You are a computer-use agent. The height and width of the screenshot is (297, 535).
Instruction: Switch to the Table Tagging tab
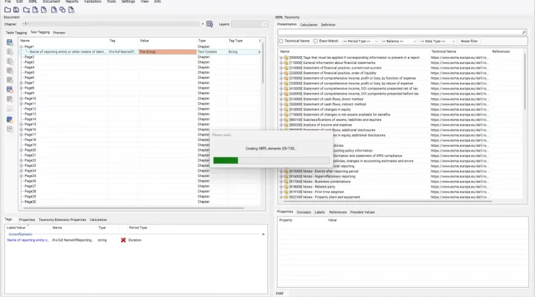[16, 33]
